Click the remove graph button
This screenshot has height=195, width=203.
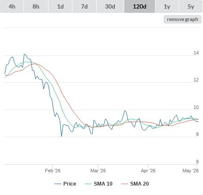click(x=182, y=19)
